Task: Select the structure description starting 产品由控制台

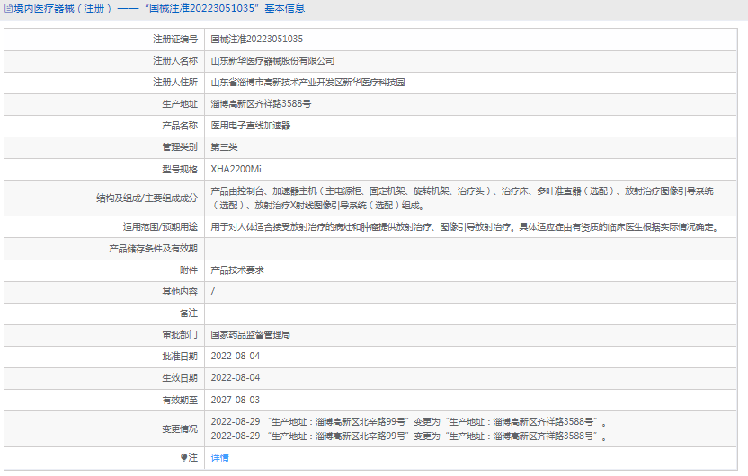Action: tap(462, 198)
